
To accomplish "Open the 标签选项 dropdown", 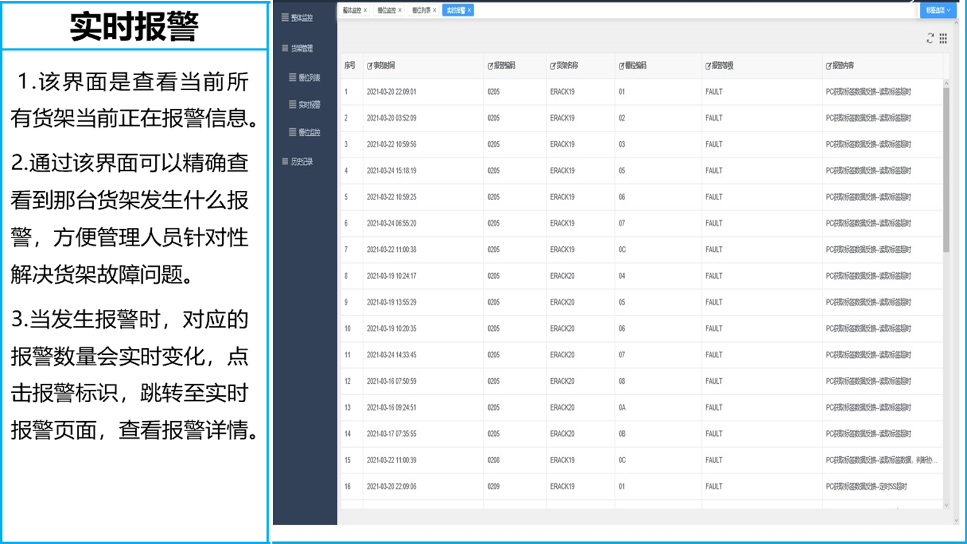I will tap(937, 10).
